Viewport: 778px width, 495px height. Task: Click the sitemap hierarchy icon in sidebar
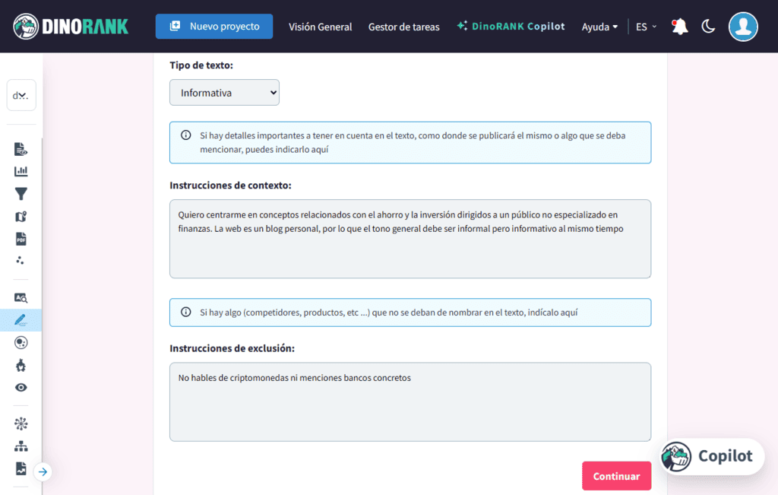tap(21, 446)
